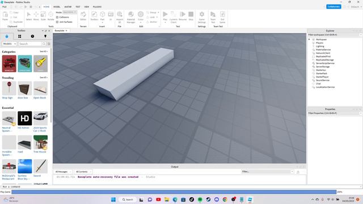Click the Toolbox search field
This screenshot has height=204, width=363.
(29, 44)
